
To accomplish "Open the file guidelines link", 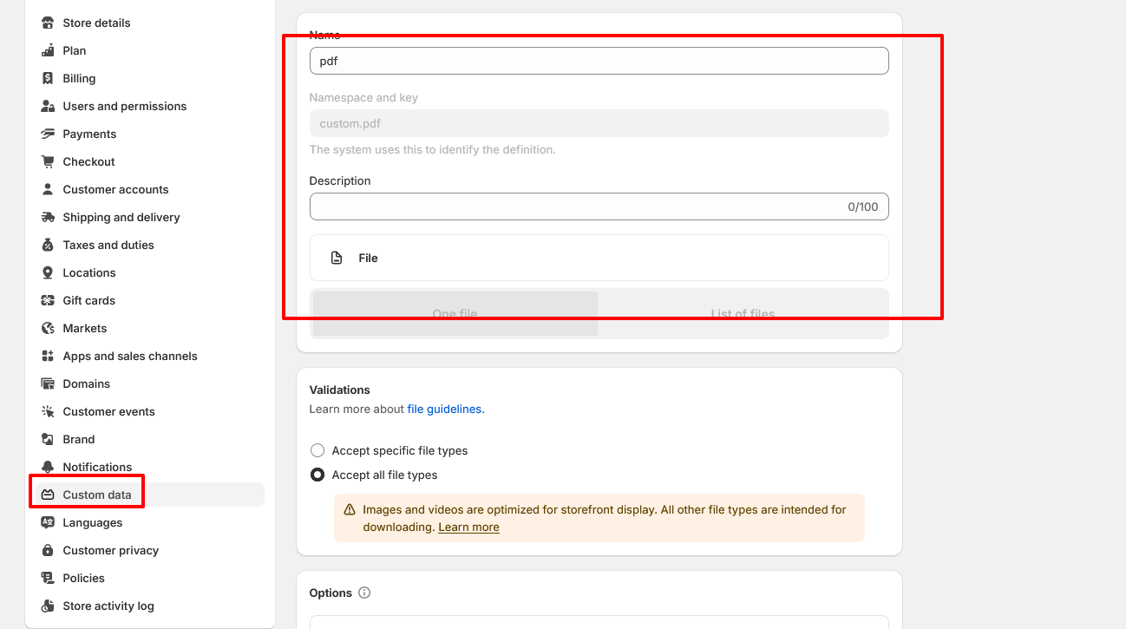I will (444, 410).
